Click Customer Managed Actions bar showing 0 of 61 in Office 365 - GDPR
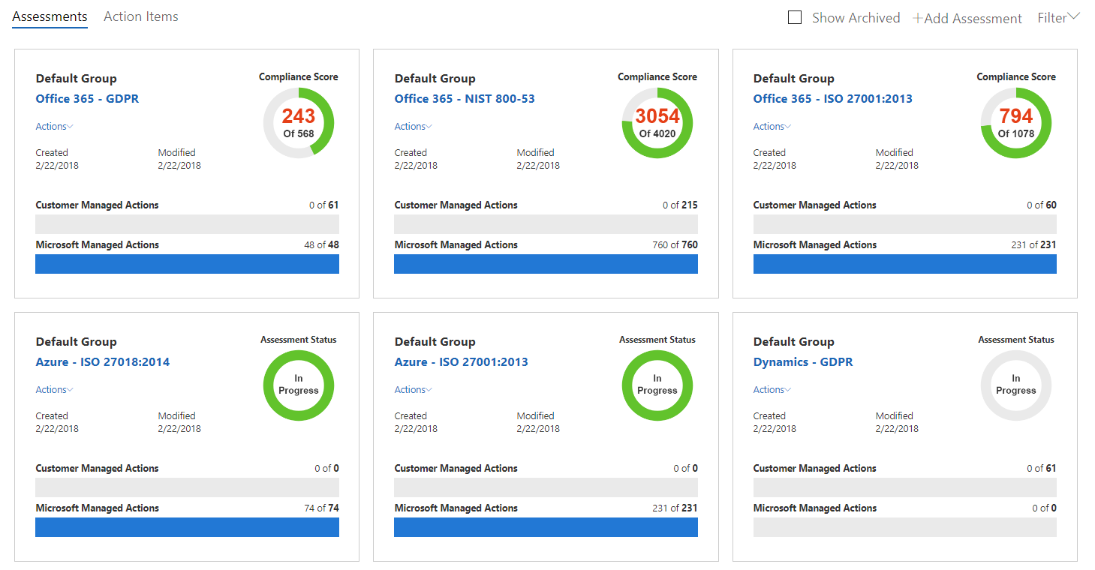This screenshot has width=1095, height=570. pos(187,224)
